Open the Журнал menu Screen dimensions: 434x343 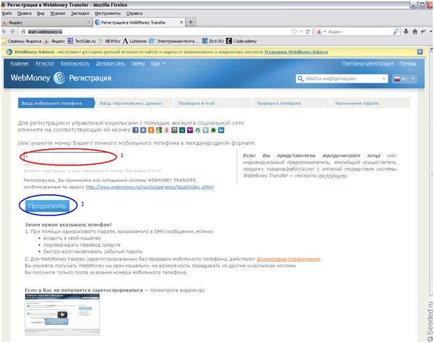(58, 14)
